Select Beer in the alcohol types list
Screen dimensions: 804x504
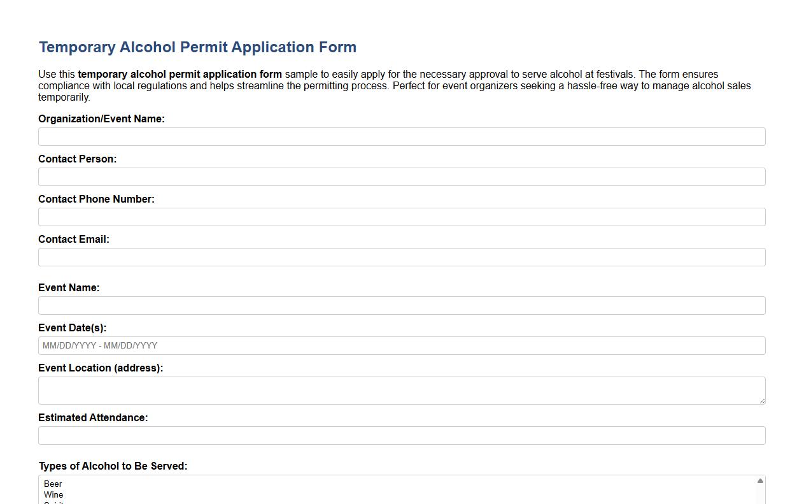[x=53, y=484]
